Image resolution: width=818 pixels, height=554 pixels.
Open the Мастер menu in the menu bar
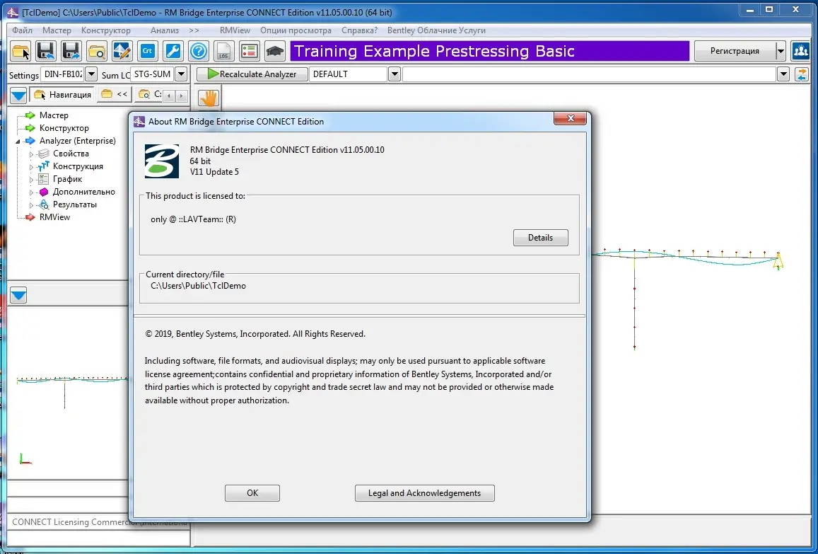57,30
